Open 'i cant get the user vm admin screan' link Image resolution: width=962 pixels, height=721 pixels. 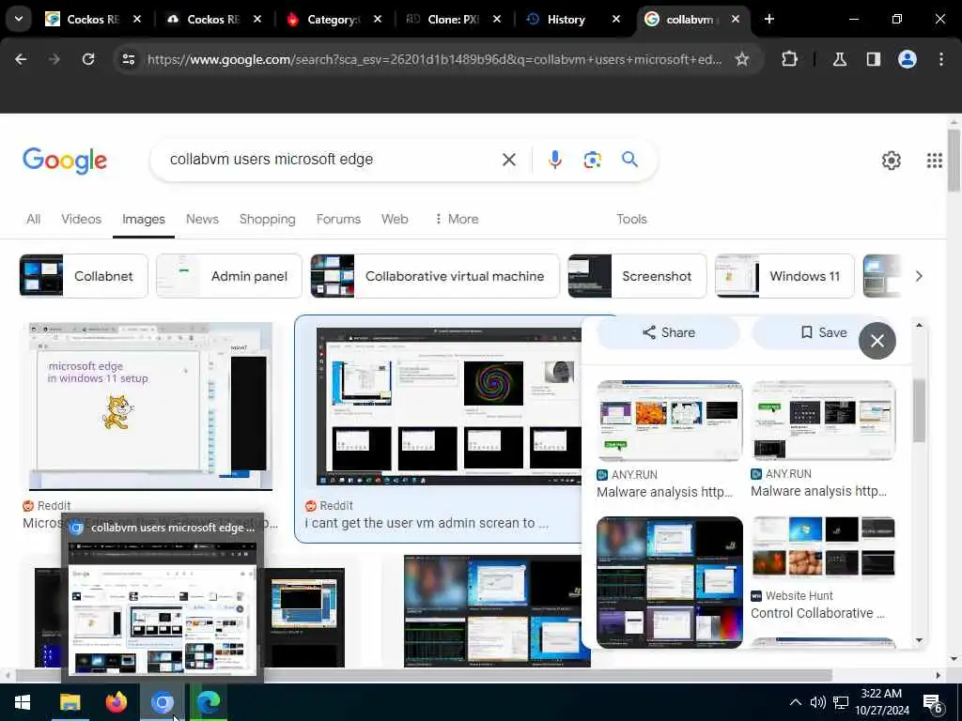click(x=427, y=523)
